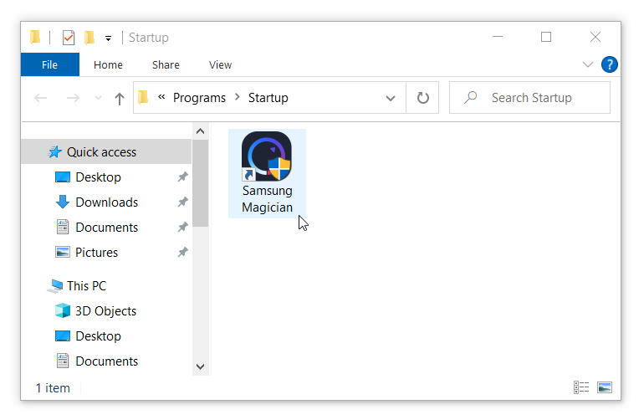Refresh the Startup folder

tap(422, 98)
